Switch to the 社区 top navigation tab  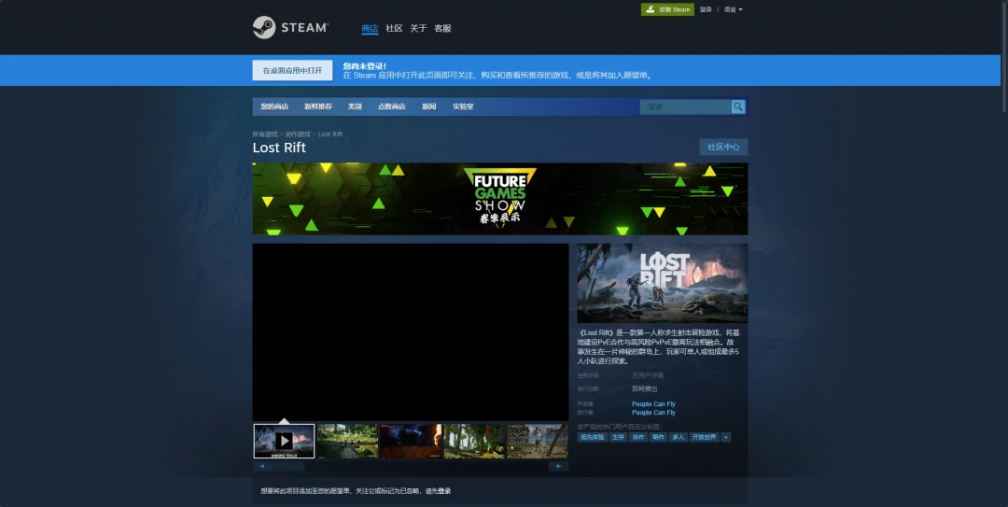[x=394, y=28]
